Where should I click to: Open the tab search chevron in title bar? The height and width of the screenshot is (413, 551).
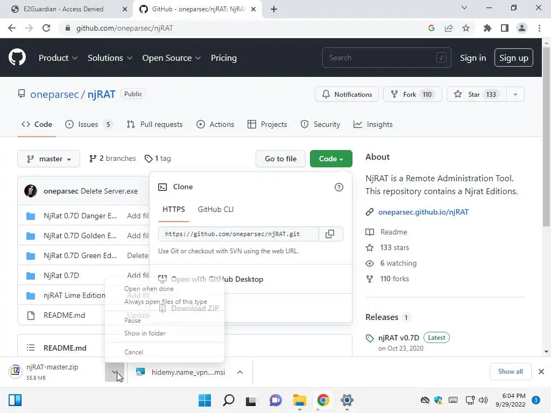click(x=464, y=8)
